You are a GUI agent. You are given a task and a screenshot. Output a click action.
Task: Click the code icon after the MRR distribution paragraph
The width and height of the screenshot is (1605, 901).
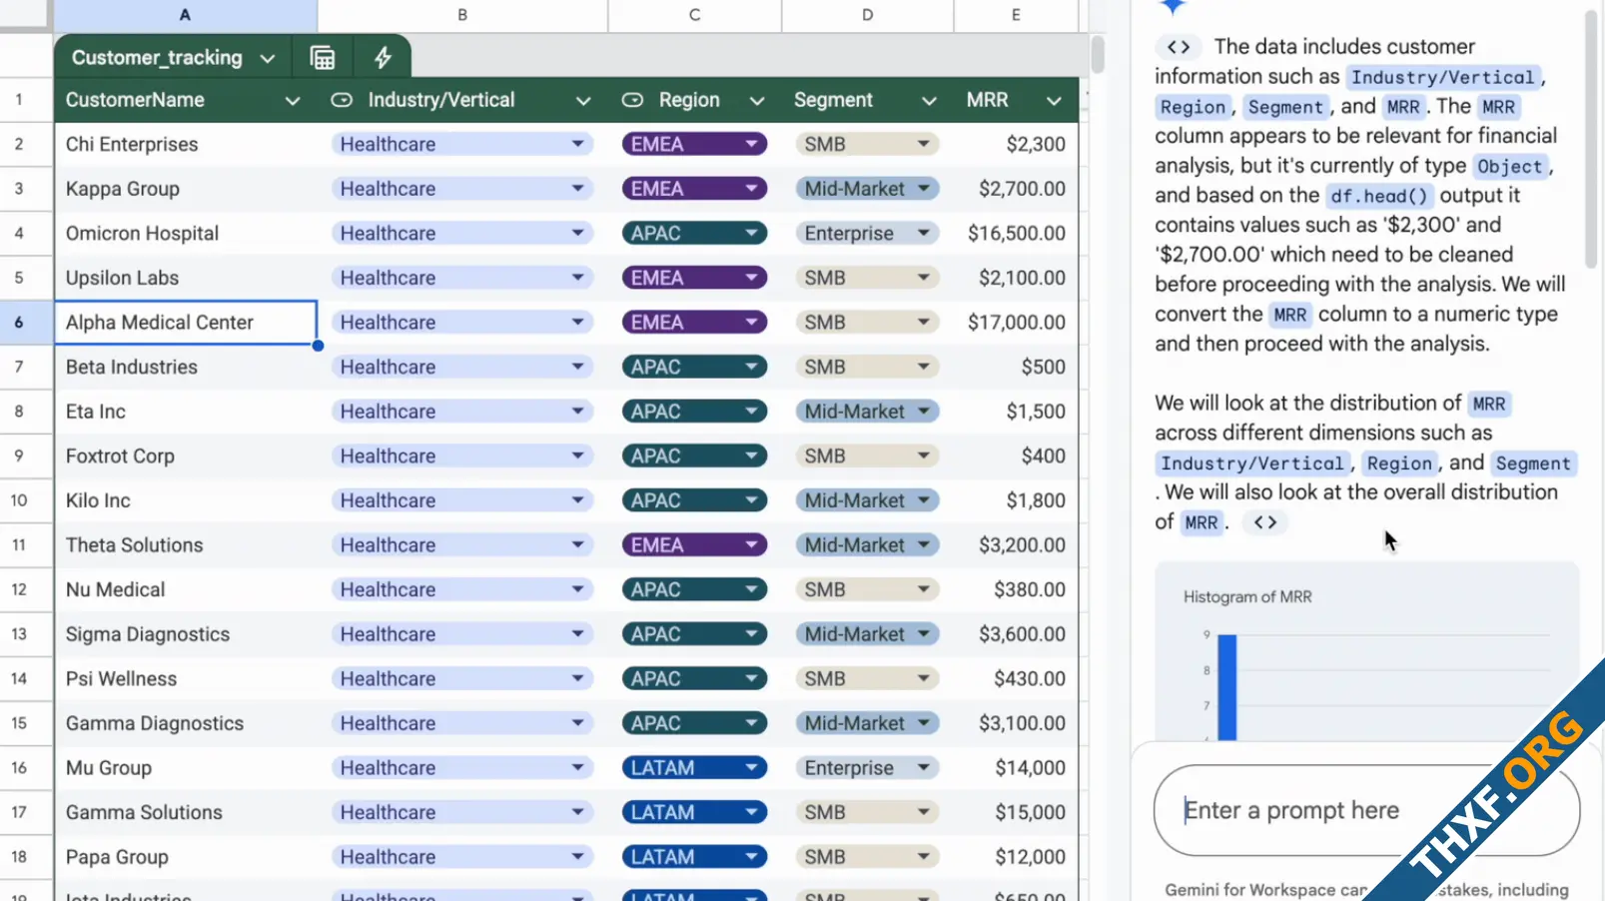pos(1264,521)
